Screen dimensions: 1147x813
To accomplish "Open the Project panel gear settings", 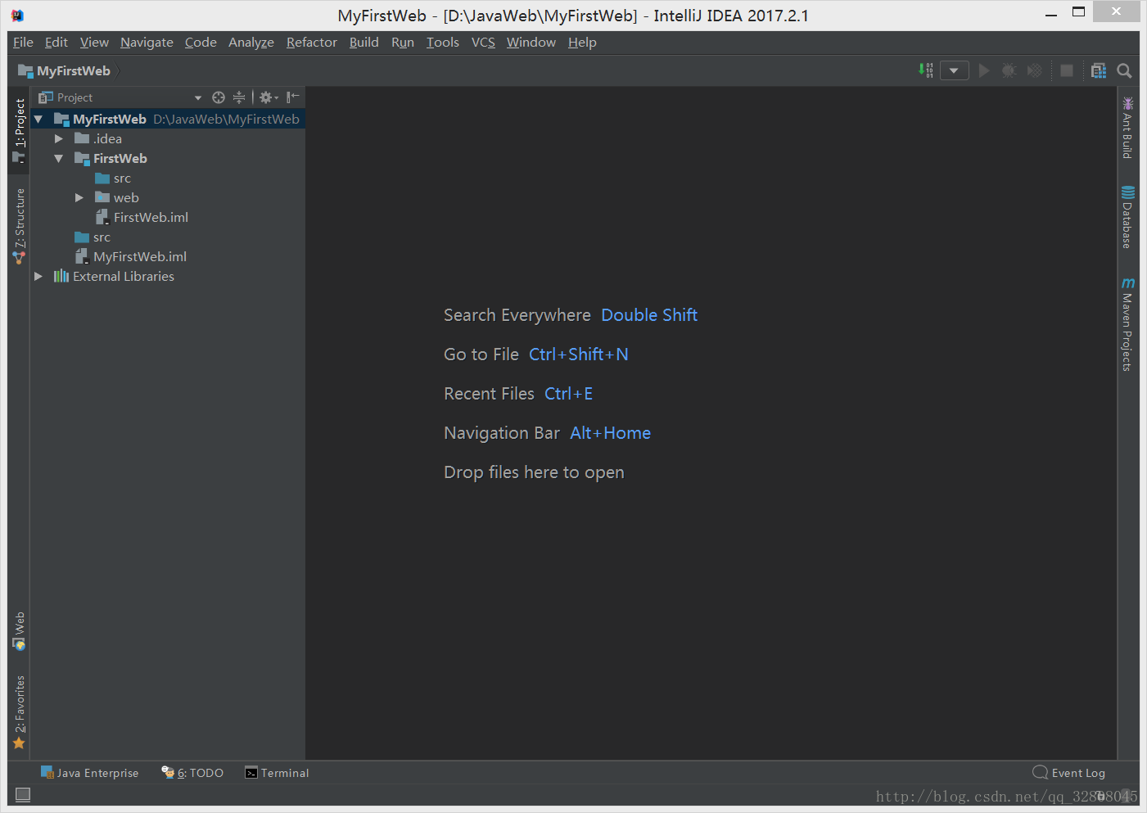I will click(x=269, y=97).
